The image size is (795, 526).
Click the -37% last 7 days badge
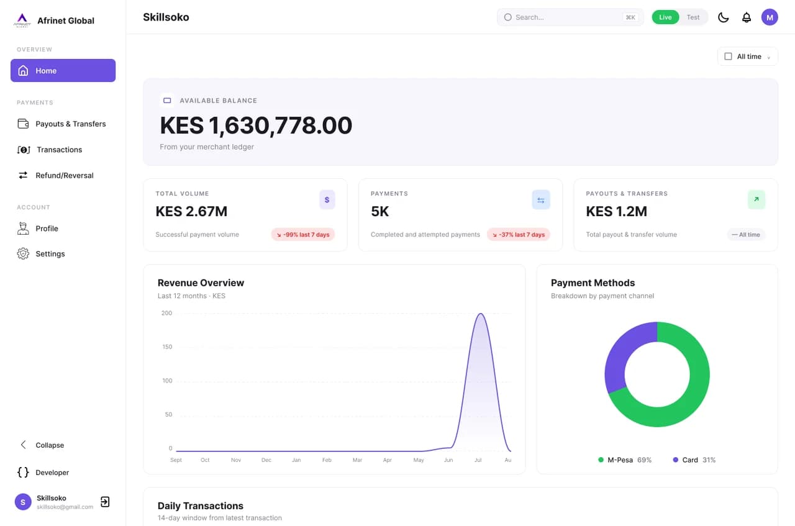(519, 235)
